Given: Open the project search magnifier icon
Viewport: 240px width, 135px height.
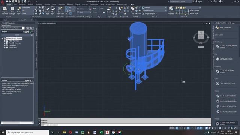Looking at the screenshot, I should pos(31,35).
